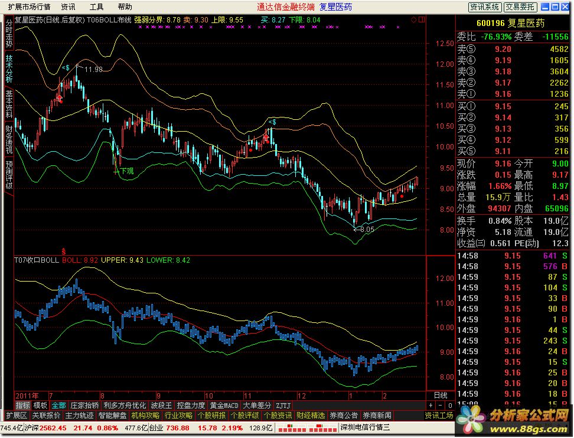
Task: Click the 创业 736.88 index in status bar
Action: pos(169,428)
